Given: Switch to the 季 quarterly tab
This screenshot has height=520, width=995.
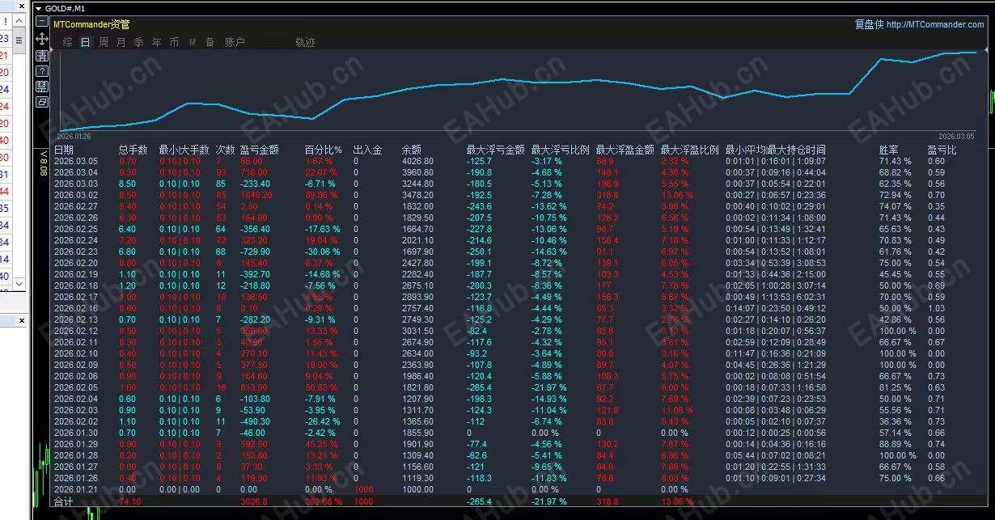Looking at the screenshot, I should pos(139,42).
